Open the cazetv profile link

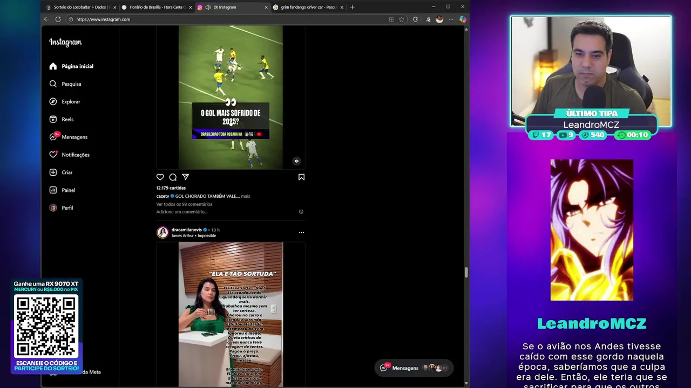162,196
